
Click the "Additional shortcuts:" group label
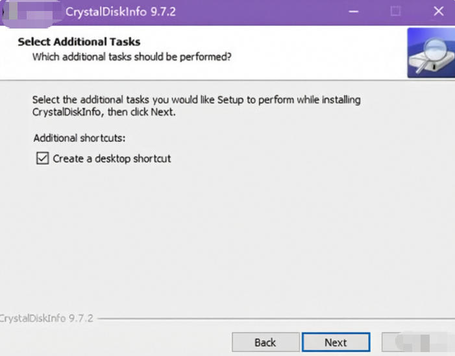tap(79, 138)
